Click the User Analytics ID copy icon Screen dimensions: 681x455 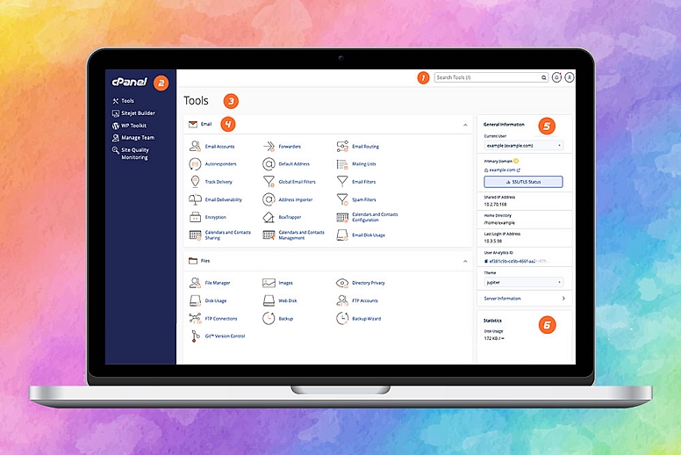pyautogui.click(x=486, y=261)
